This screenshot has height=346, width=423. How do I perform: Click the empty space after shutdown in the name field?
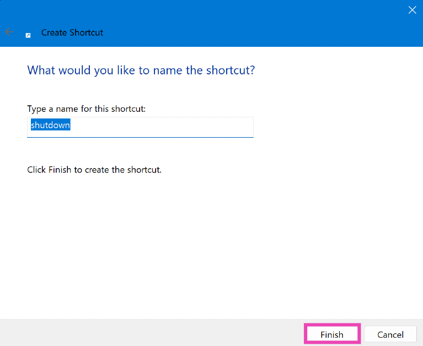[x=165, y=126]
